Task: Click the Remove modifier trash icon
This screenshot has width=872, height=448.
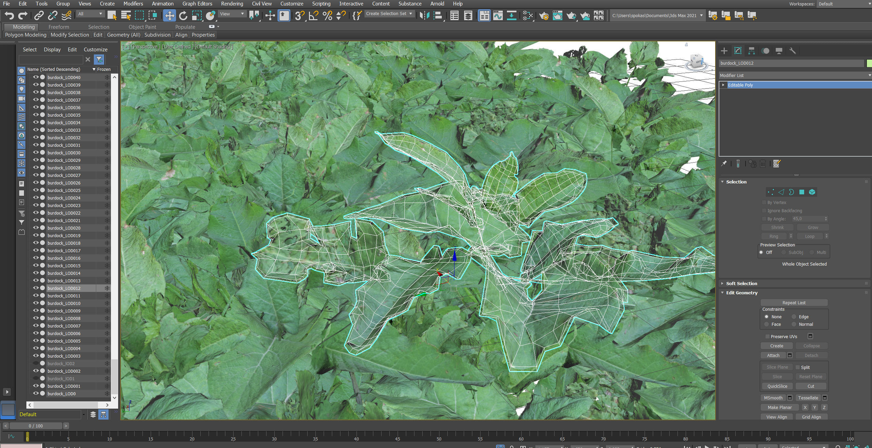Action: click(763, 164)
